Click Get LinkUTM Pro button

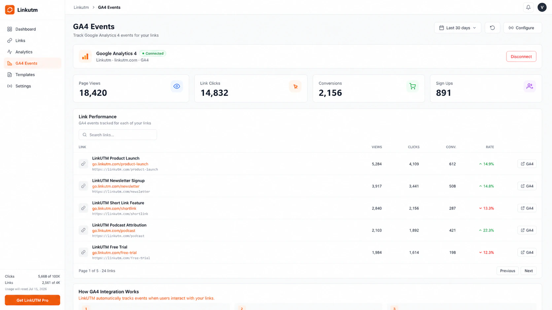tap(32, 300)
